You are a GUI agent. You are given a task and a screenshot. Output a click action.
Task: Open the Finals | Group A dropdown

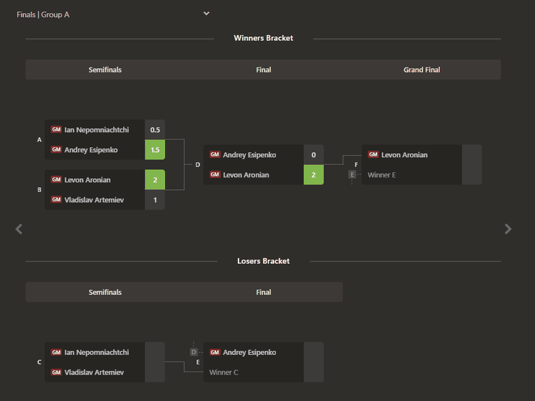tap(113, 15)
